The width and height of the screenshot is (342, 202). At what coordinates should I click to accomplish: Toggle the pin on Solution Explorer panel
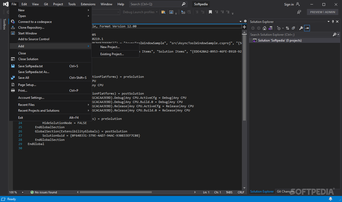click(x=333, y=22)
